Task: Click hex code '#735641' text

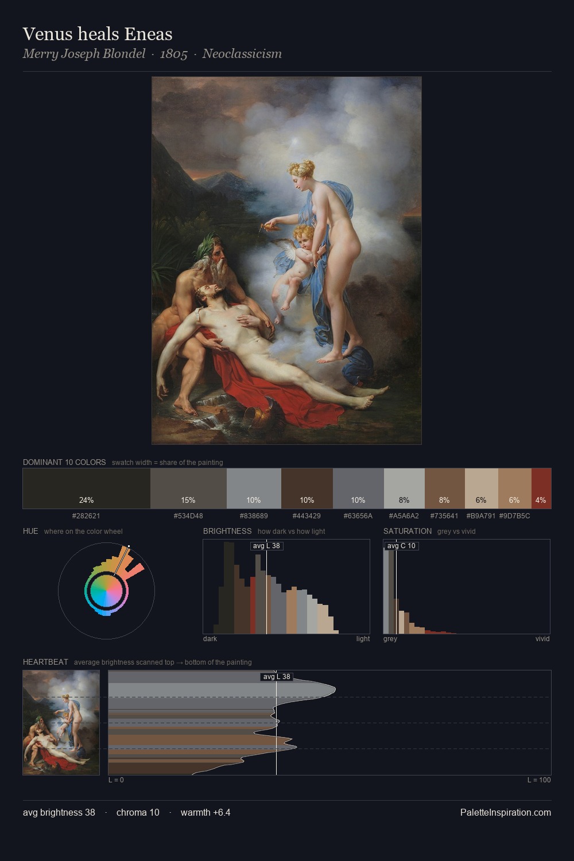Action: pyautogui.click(x=444, y=515)
